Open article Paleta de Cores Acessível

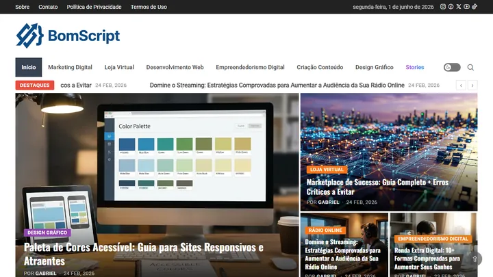point(143,254)
